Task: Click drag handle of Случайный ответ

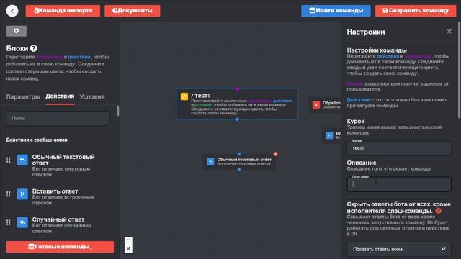Action: pyautogui.click(x=9, y=222)
